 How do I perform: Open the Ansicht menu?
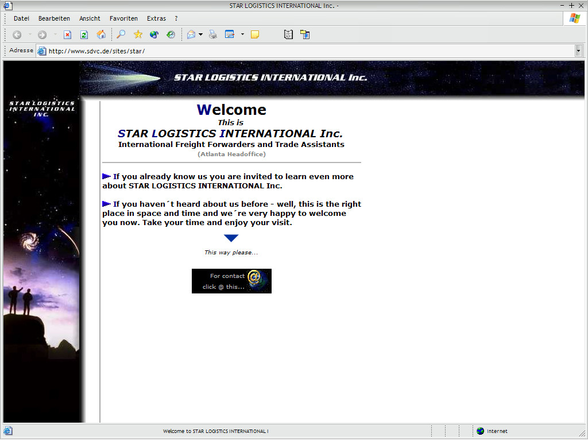click(x=90, y=18)
